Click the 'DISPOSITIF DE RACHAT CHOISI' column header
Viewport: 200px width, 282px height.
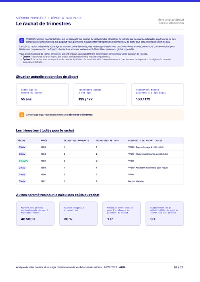[145, 140]
